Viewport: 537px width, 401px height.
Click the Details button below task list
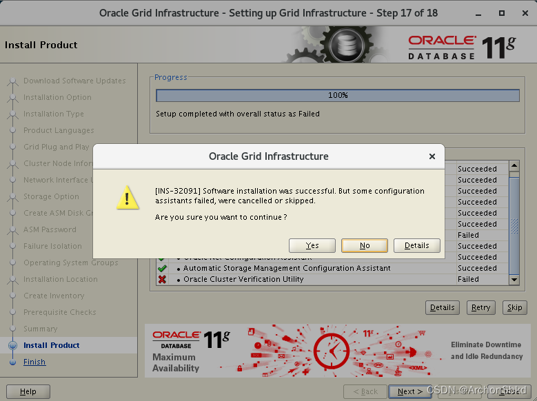point(442,307)
